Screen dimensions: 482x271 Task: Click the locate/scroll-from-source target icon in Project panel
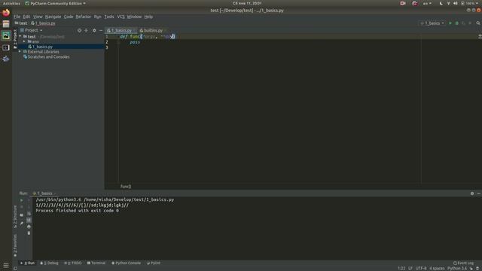(x=79, y=30)
